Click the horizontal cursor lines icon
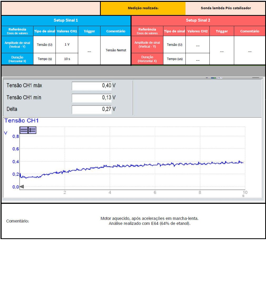 click(24, 130)
